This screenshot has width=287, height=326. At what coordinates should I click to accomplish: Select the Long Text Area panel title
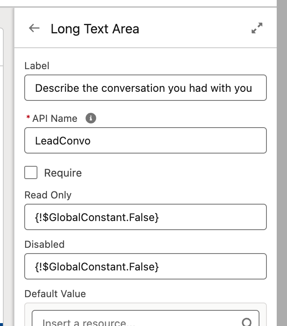95,29
